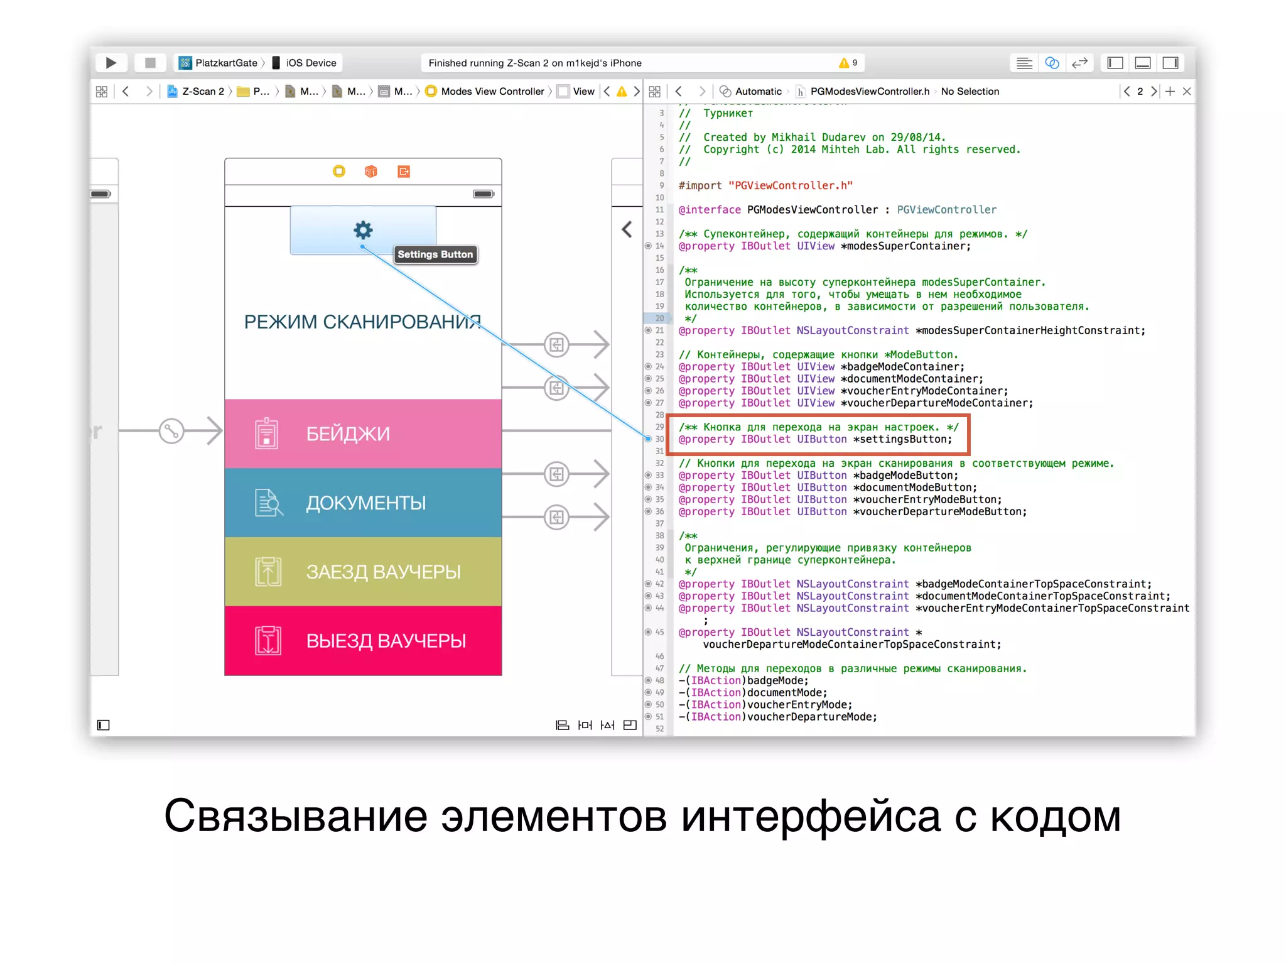Select Modes View Controller in jump bar
The height and width of the screenshot is (965, 1286).
tap(485, 92)
